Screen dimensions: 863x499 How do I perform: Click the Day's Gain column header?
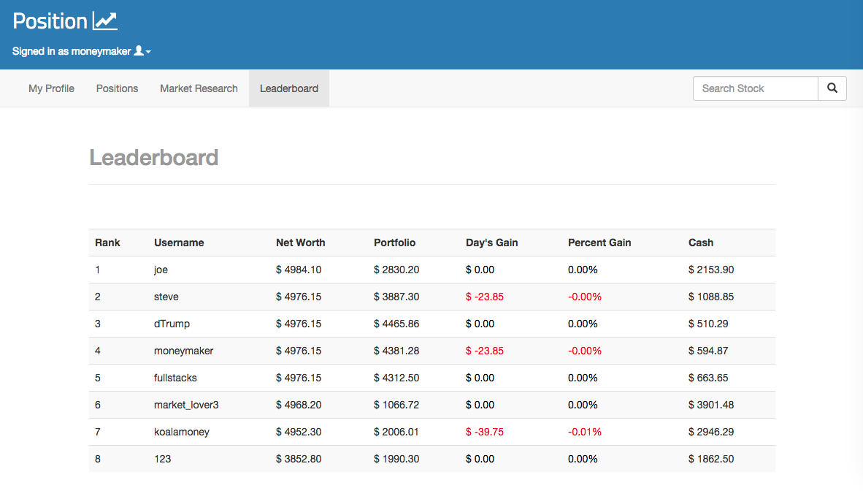pyautogui.click(x=491, y=243)
